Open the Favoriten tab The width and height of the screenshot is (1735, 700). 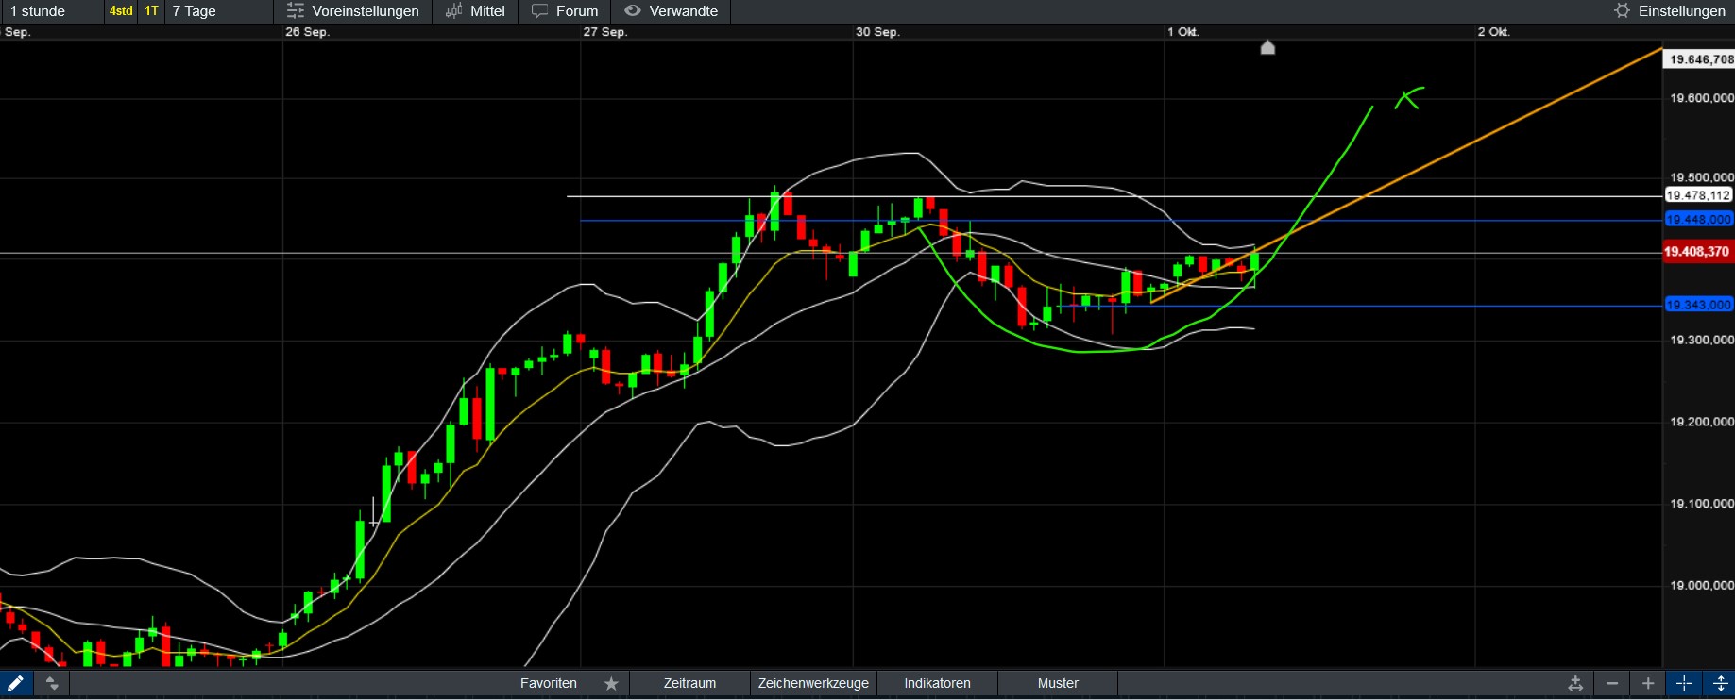coord(549,683)
